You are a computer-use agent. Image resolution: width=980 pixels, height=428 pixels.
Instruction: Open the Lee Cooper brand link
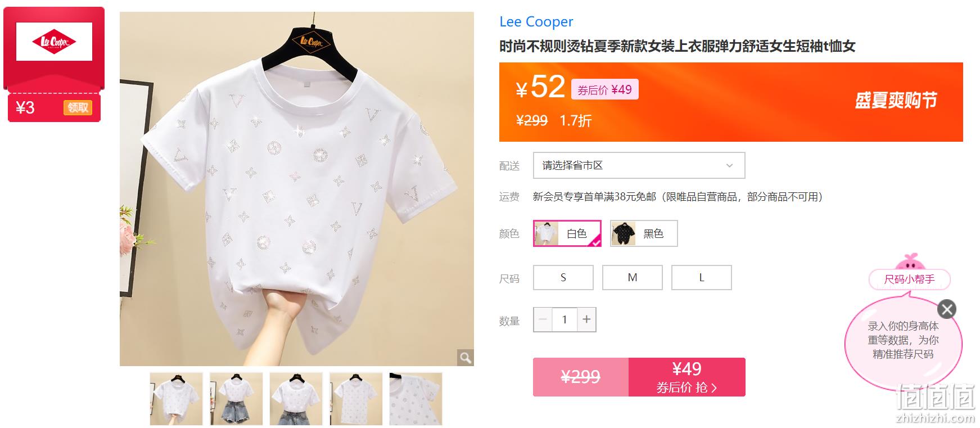point(536,22)
